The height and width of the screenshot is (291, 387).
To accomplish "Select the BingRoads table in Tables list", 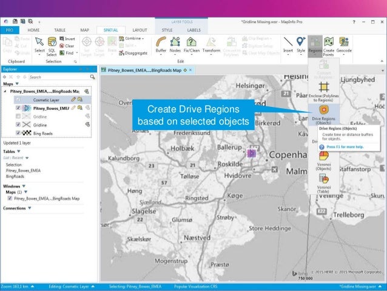I will pos(15,177).
